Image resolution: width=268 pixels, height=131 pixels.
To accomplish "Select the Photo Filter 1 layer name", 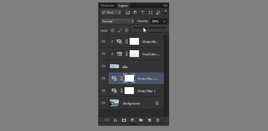I will coord(147,91).
